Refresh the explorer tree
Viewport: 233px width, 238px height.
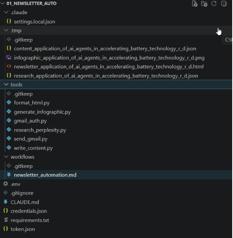[214, 3]
